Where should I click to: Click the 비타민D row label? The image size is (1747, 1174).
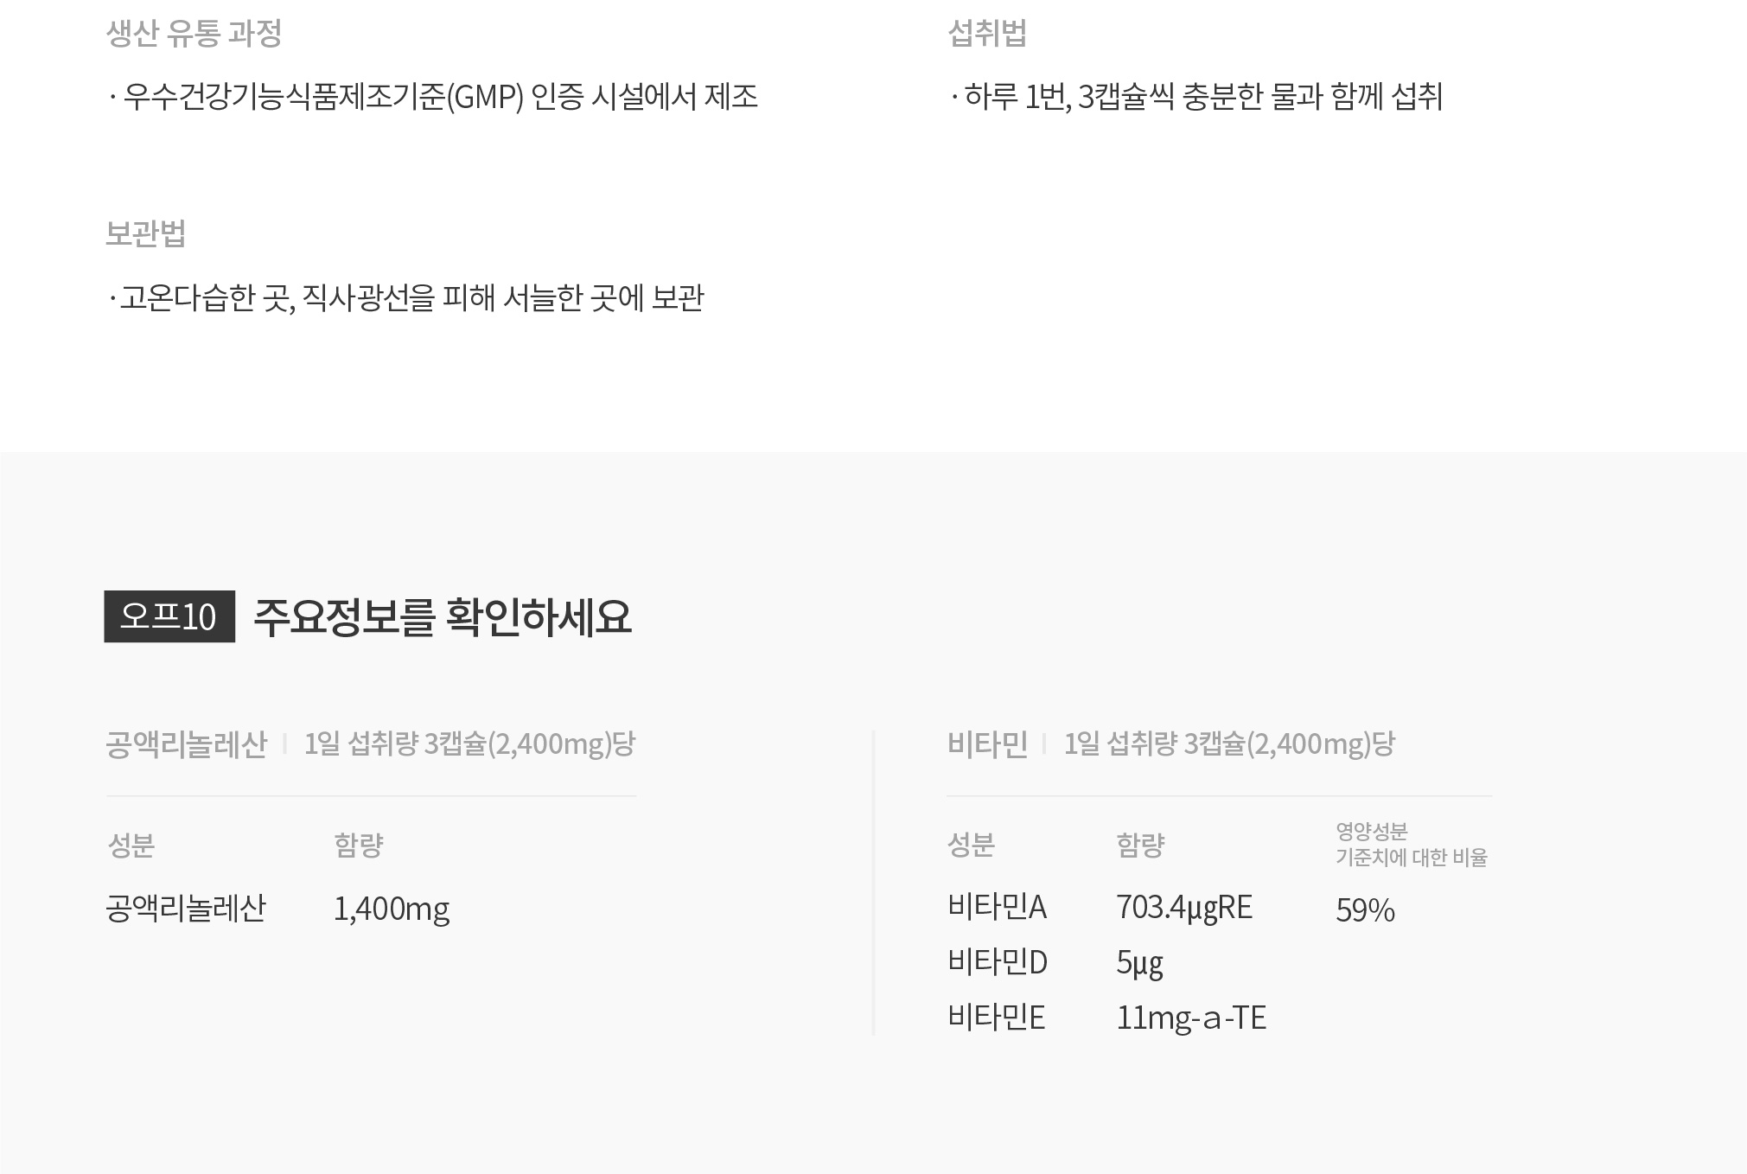tap(998, 962)
